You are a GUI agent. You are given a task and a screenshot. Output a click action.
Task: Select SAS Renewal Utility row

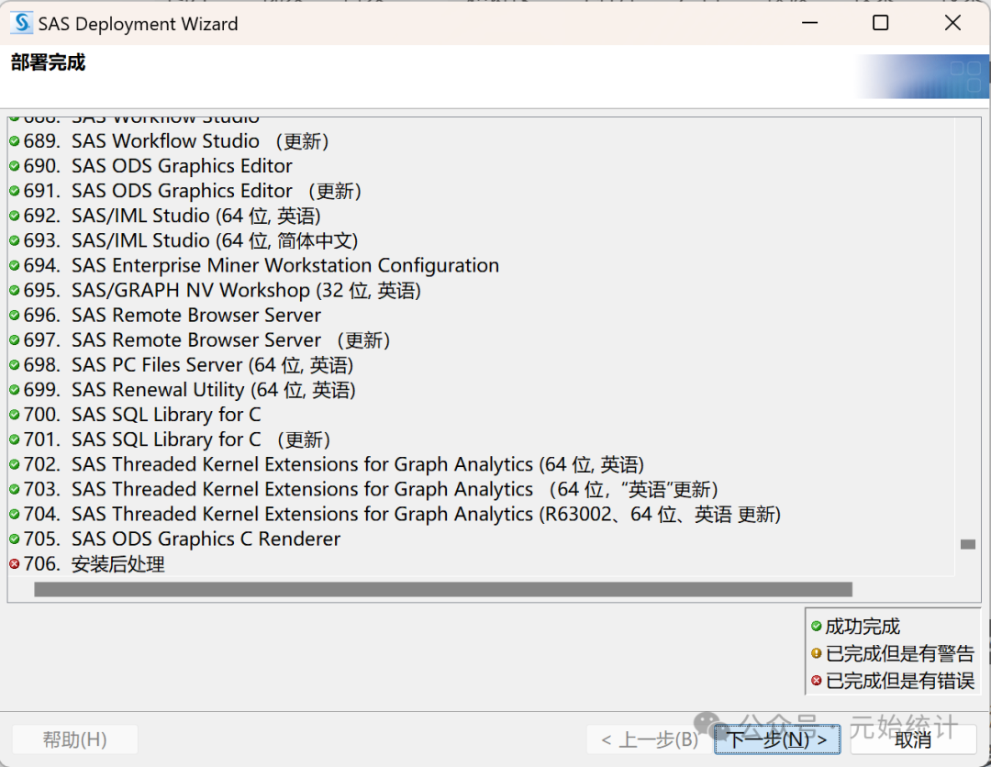183,390
